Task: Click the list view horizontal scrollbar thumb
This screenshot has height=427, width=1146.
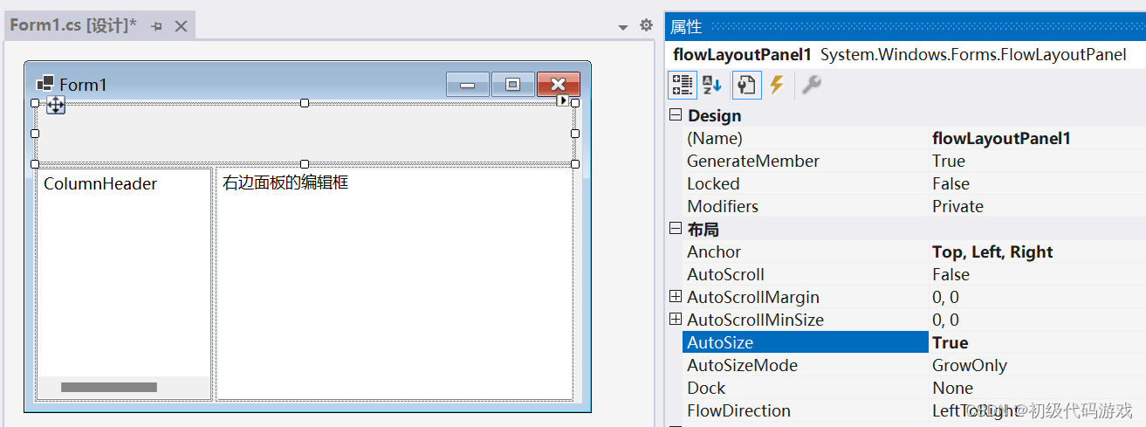Action: (108, 387)
